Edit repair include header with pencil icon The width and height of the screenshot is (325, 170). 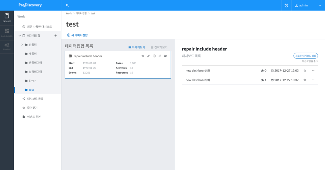click(148, 56)
